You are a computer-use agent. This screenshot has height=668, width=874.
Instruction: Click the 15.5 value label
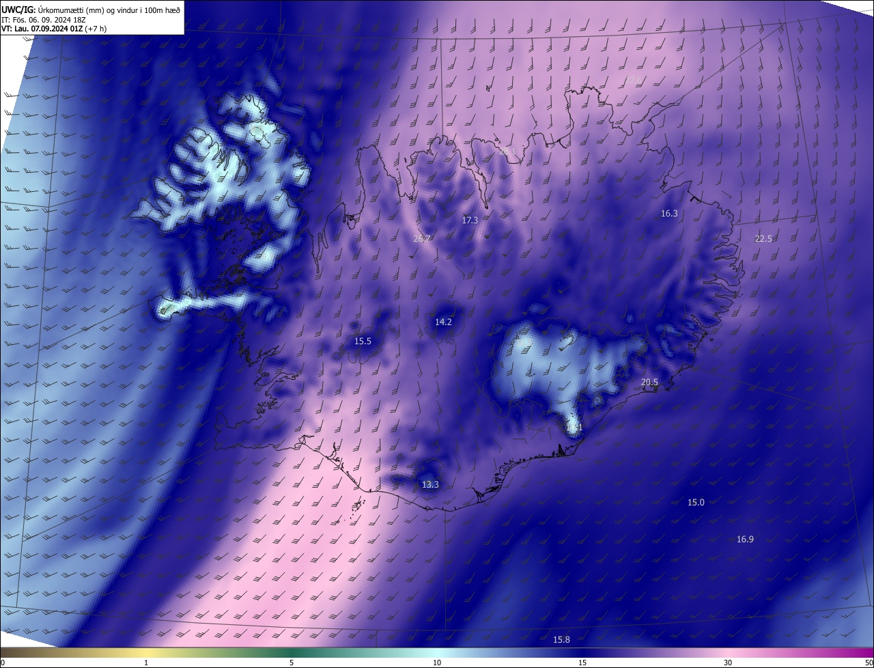pyautogui.click(x=363, y=342)
